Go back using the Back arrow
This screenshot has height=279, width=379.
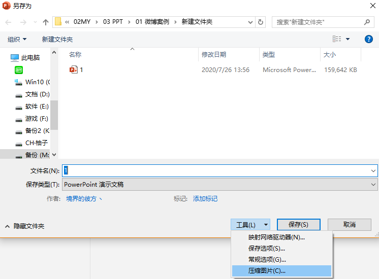(8, 22)
